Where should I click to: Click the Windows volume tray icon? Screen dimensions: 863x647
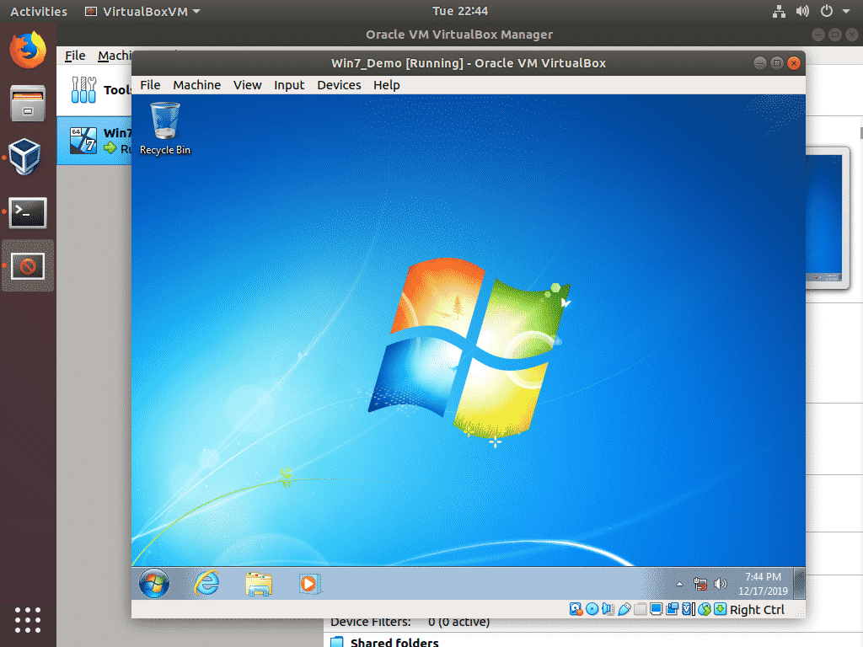(x=720, y=584)
